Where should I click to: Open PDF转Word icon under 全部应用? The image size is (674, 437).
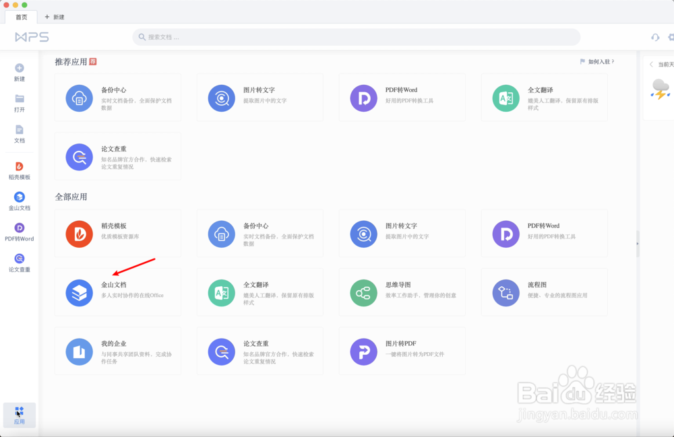(x=506, y=234)
